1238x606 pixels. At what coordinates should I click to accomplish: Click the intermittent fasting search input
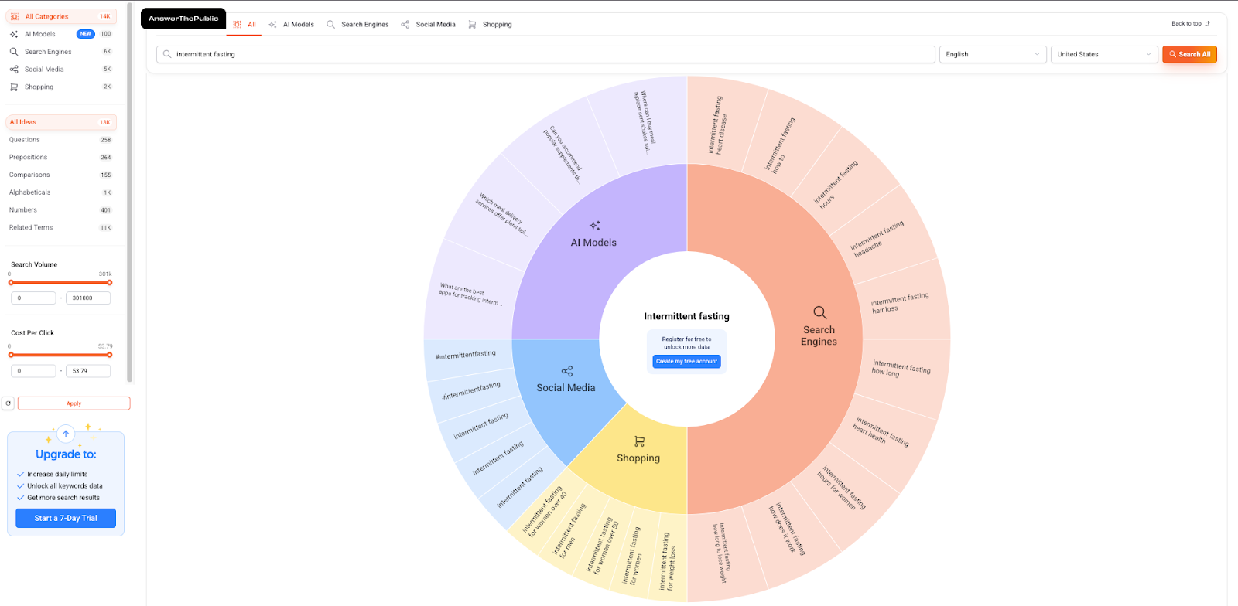(545, 54)
